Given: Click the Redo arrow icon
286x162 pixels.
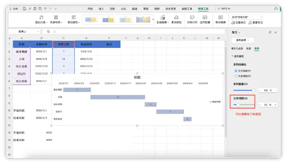Looking at the screenshot, I should tap(50, 9).
